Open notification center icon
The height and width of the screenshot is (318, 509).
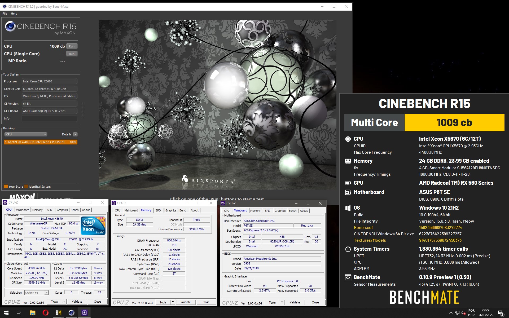(501, 313)
